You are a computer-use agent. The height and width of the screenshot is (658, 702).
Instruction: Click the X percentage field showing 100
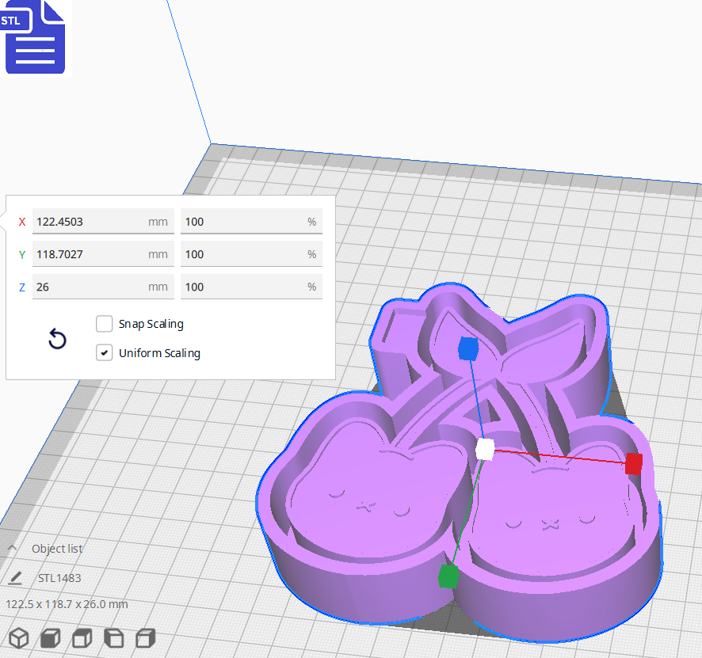[251, 222]
